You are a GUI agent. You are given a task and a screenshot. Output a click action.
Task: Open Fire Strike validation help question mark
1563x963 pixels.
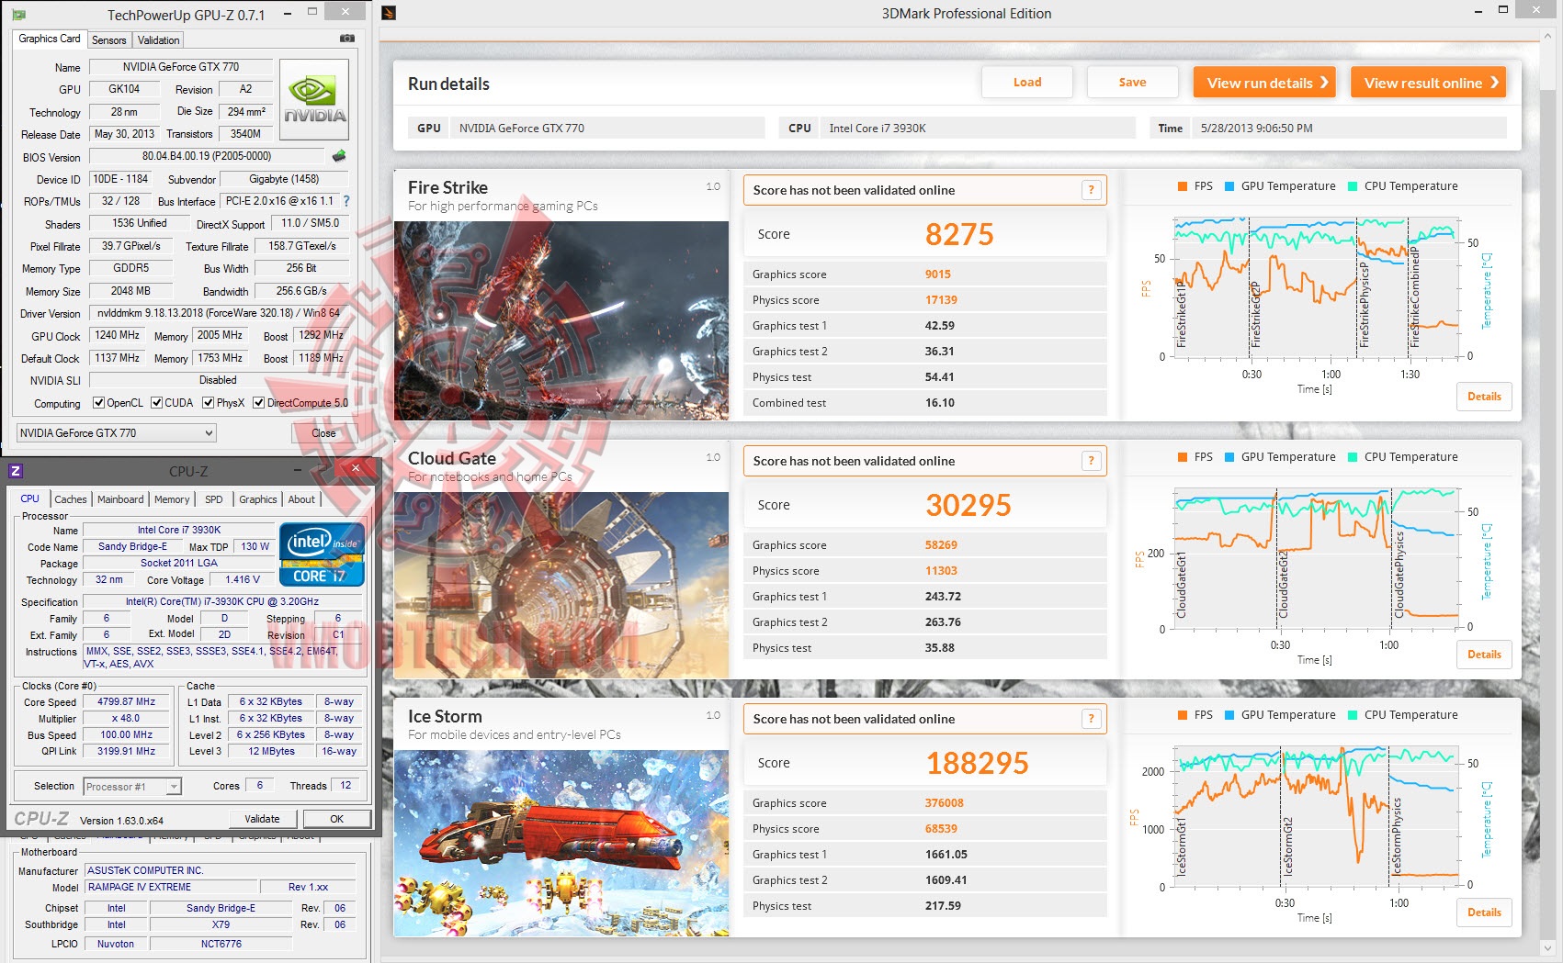coord(1091,190)
